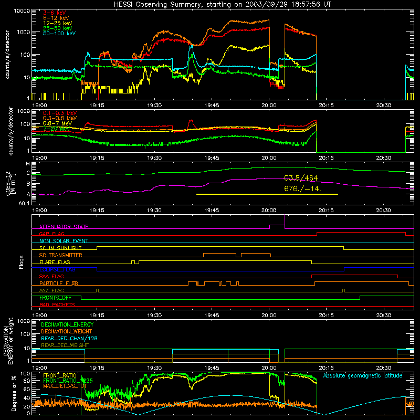This screenshot has height=420, width=420.
Task: Click the Absolute geomagnetic latitude label
Action: [363, 375]
